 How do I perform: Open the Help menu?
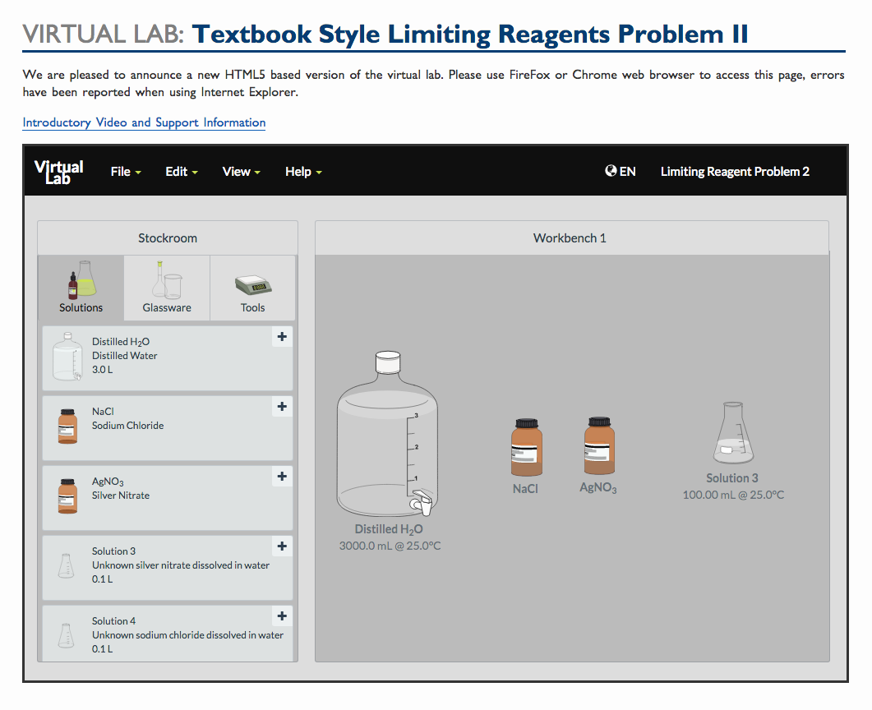[x=298, y=171]
